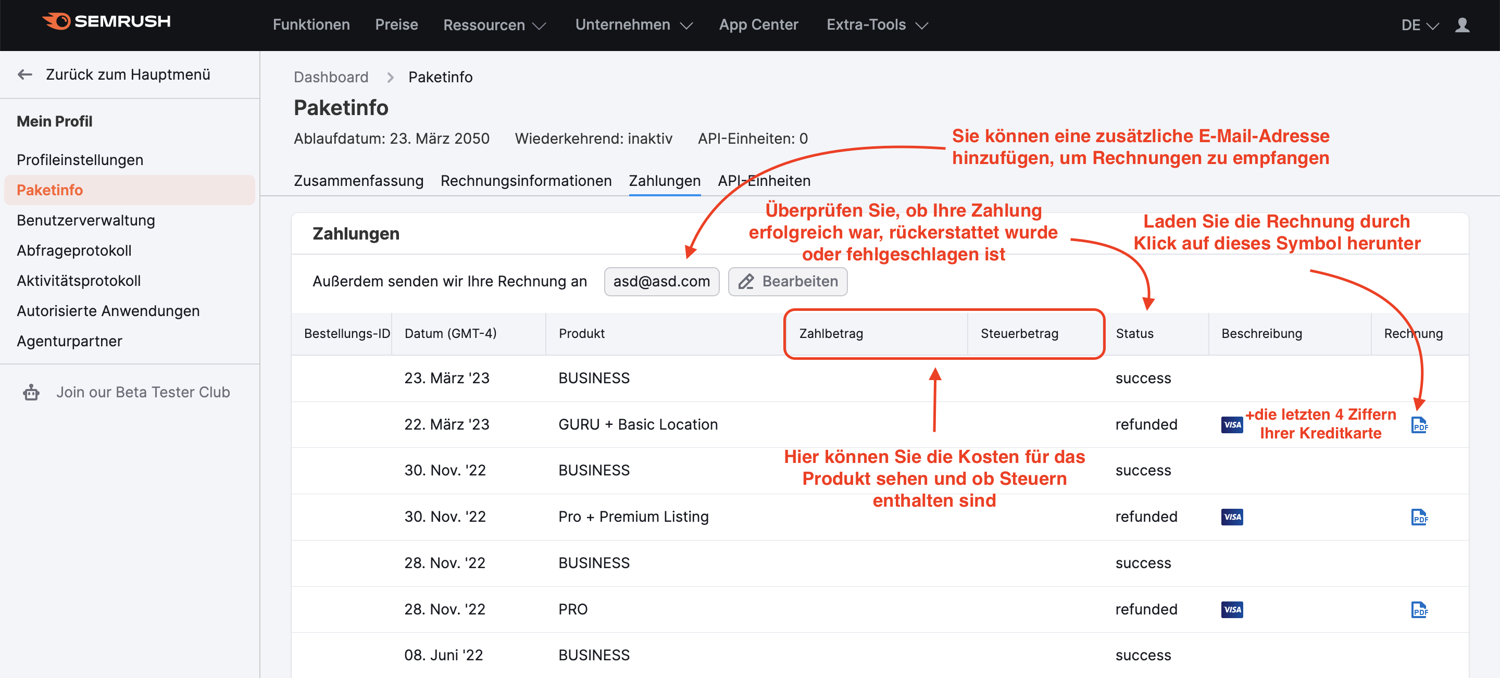This screenshot has height=678, width=1500.
Task: Download PDF invoice for GURU + Basic Location
Action: (1419, 425)
